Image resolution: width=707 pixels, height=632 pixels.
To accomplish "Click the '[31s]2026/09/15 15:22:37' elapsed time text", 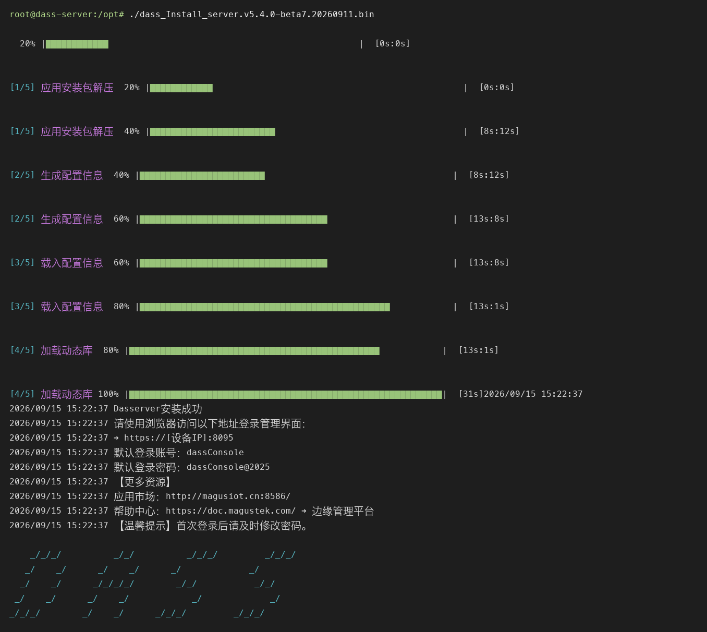I will click(520, 394).
